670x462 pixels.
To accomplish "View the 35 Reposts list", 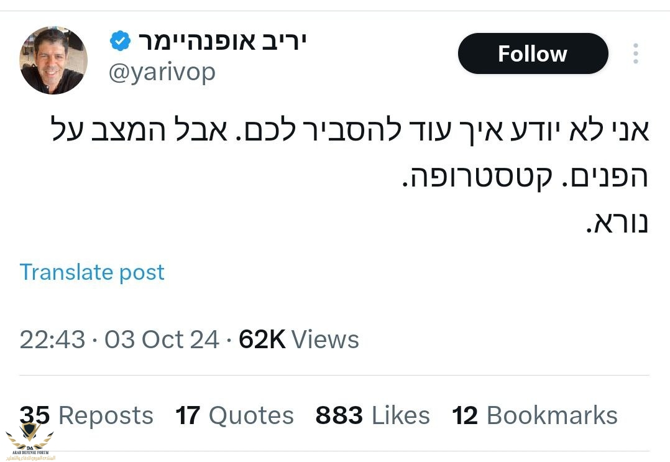I will pos(86,415).
